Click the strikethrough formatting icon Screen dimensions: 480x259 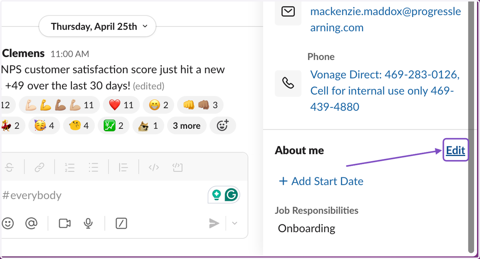[9, 168]
